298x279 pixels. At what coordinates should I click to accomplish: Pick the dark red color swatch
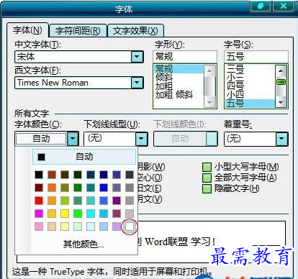[39, 188]
